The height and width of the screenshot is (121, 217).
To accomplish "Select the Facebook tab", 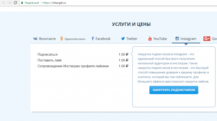I will pos(101,39).
